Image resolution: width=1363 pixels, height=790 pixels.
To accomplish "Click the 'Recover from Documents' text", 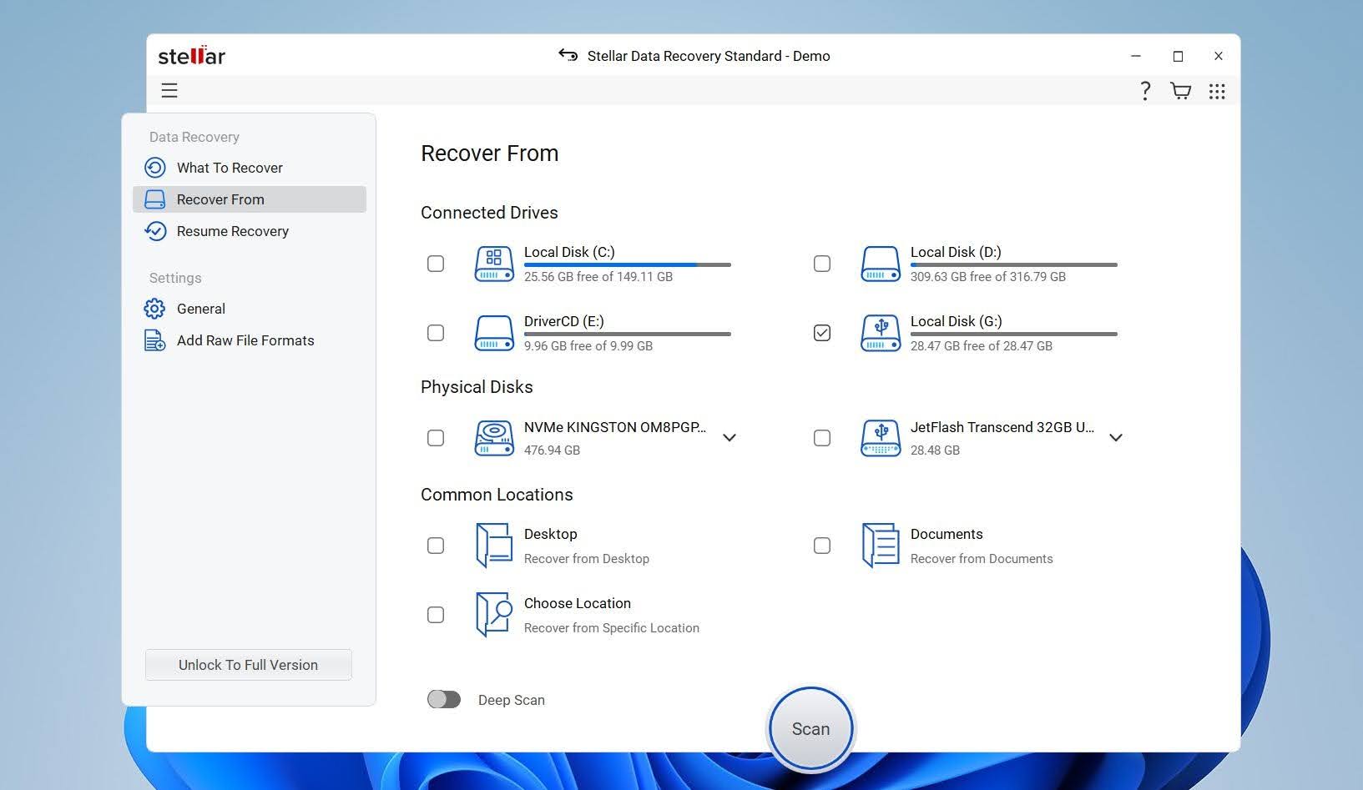I will 982,558.
